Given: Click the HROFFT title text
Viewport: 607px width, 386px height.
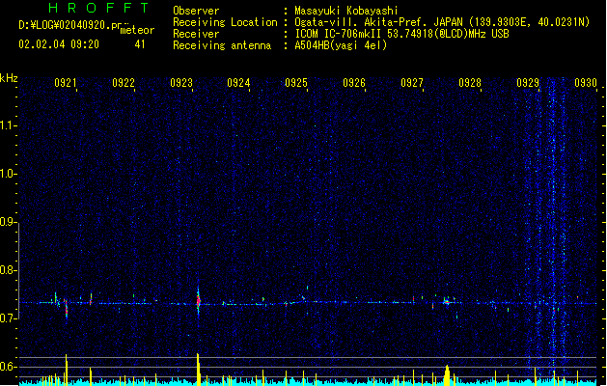Looking at the screenshot, I should pyautogui.click(x=98, y=8).
